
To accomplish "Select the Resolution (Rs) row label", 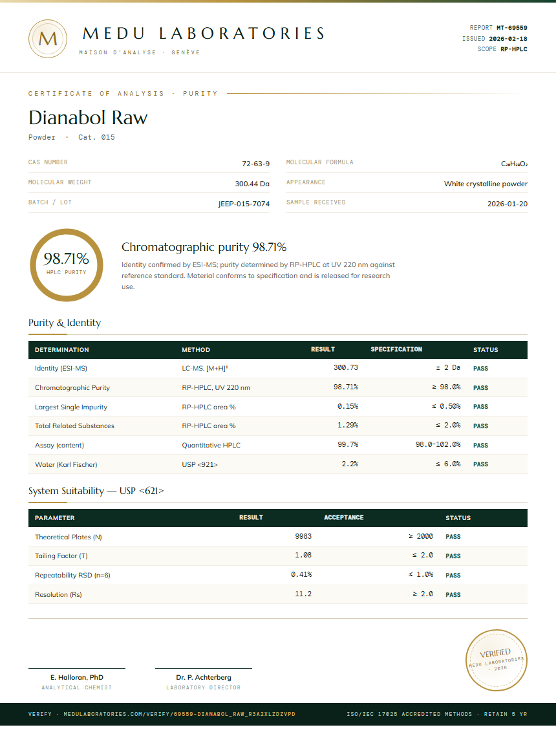I will tap(58, 594).
